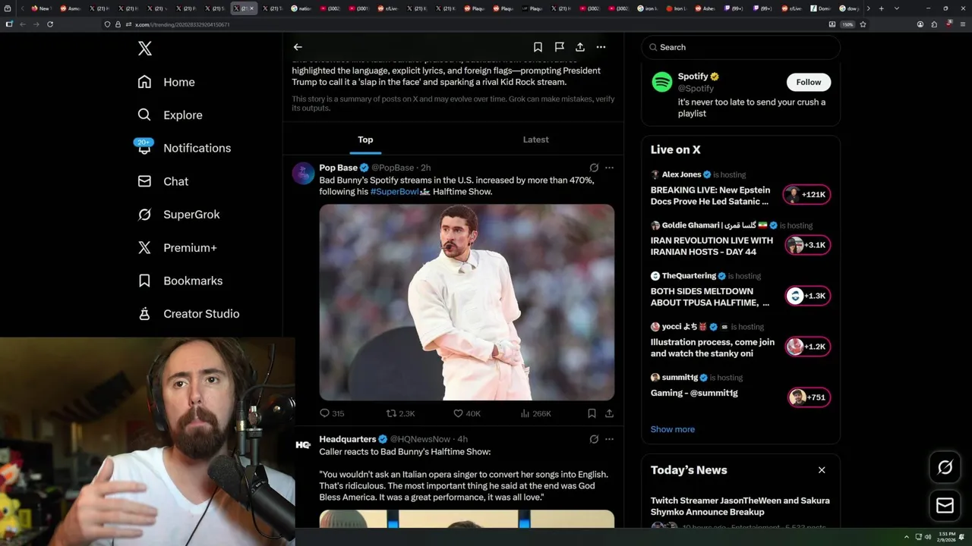Open the Bad Bunny photo
Viewport: 972px width, 546px height.
tap(466, 302)
